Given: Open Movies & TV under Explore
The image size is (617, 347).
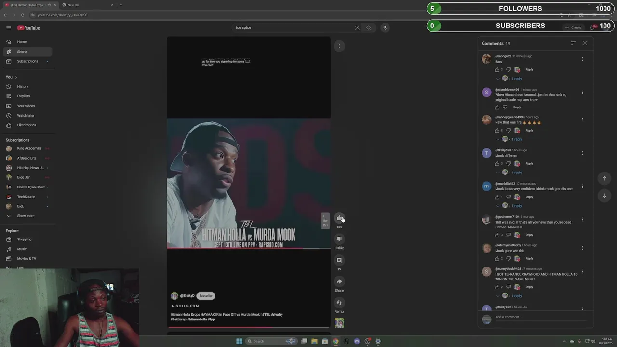Looking at the screenshot, I should (27, 259).
